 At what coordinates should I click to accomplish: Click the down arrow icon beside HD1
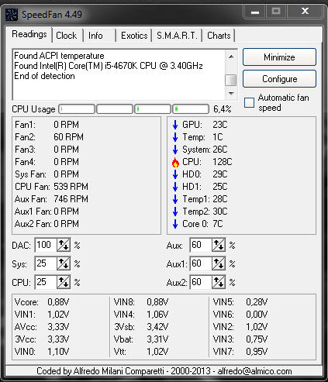[175, 187]
